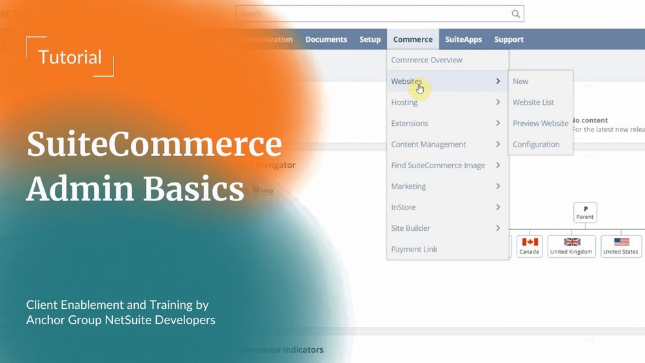This screenshot has width=645, height=363.
Task: Expand the InStore submenu arrow
Action: tap(498, 207)
